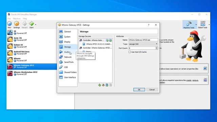Open the Type LsiLogic SAS dropdown
This screenshot has width=217, height=122.
click(143, 44)
